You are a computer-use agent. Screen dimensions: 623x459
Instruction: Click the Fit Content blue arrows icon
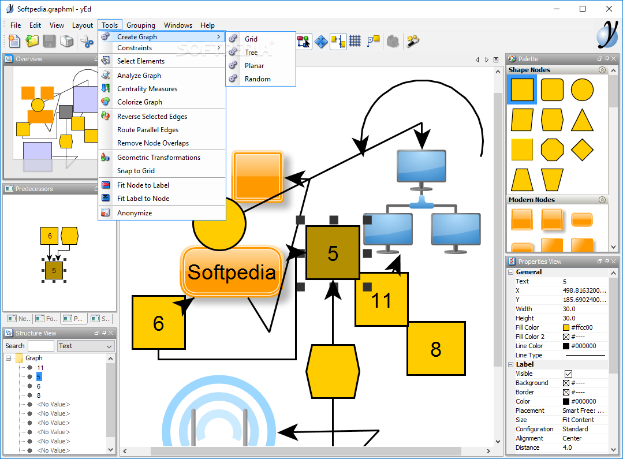(321, 41)
